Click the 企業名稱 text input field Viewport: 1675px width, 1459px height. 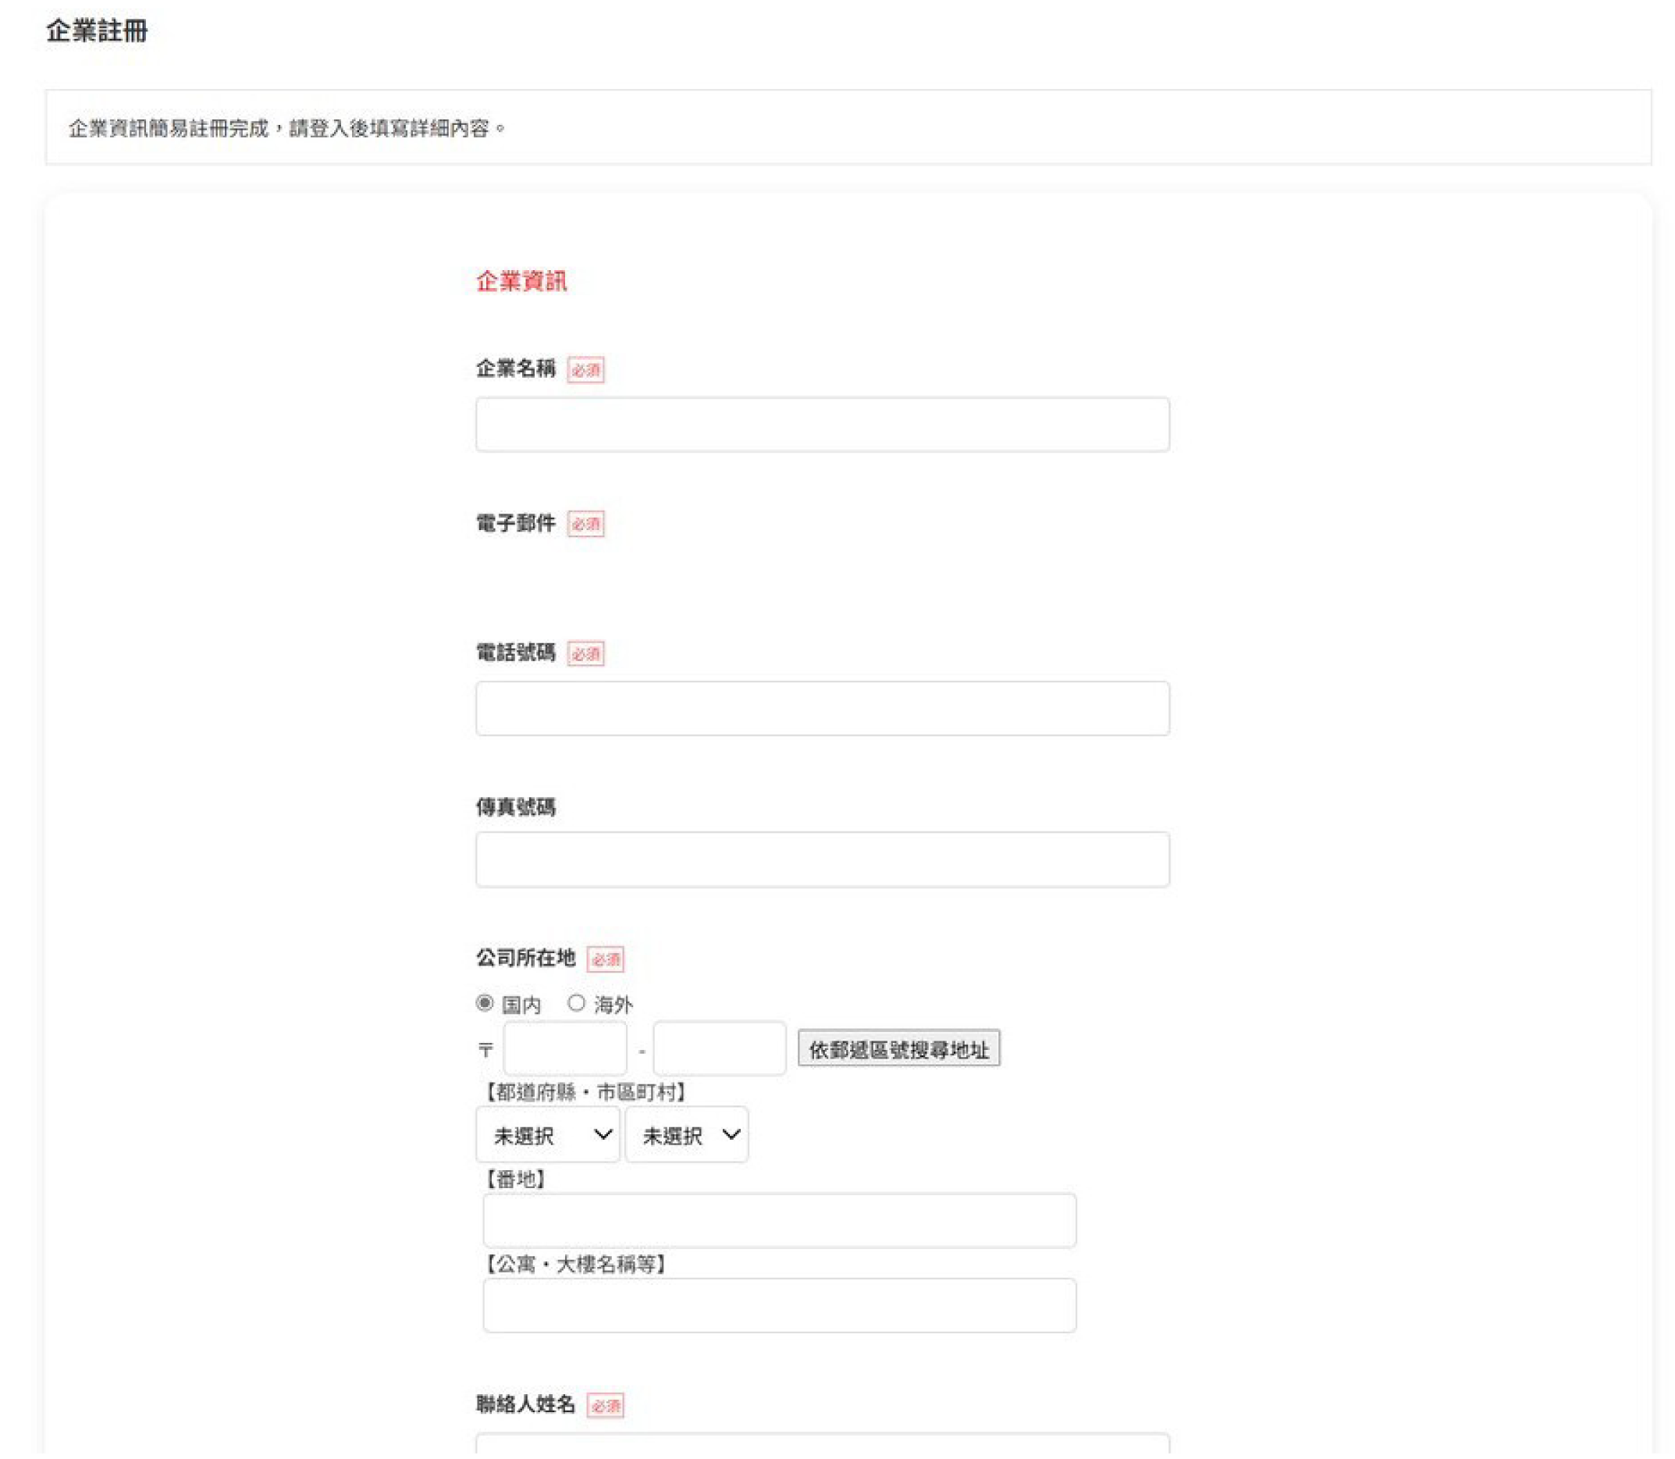coord(822,424)
